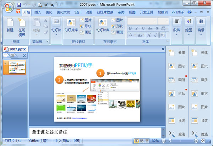This screenshot has width=213, height=146.
Task: Open the round Office button menu
Action: [x=9, y=7]
